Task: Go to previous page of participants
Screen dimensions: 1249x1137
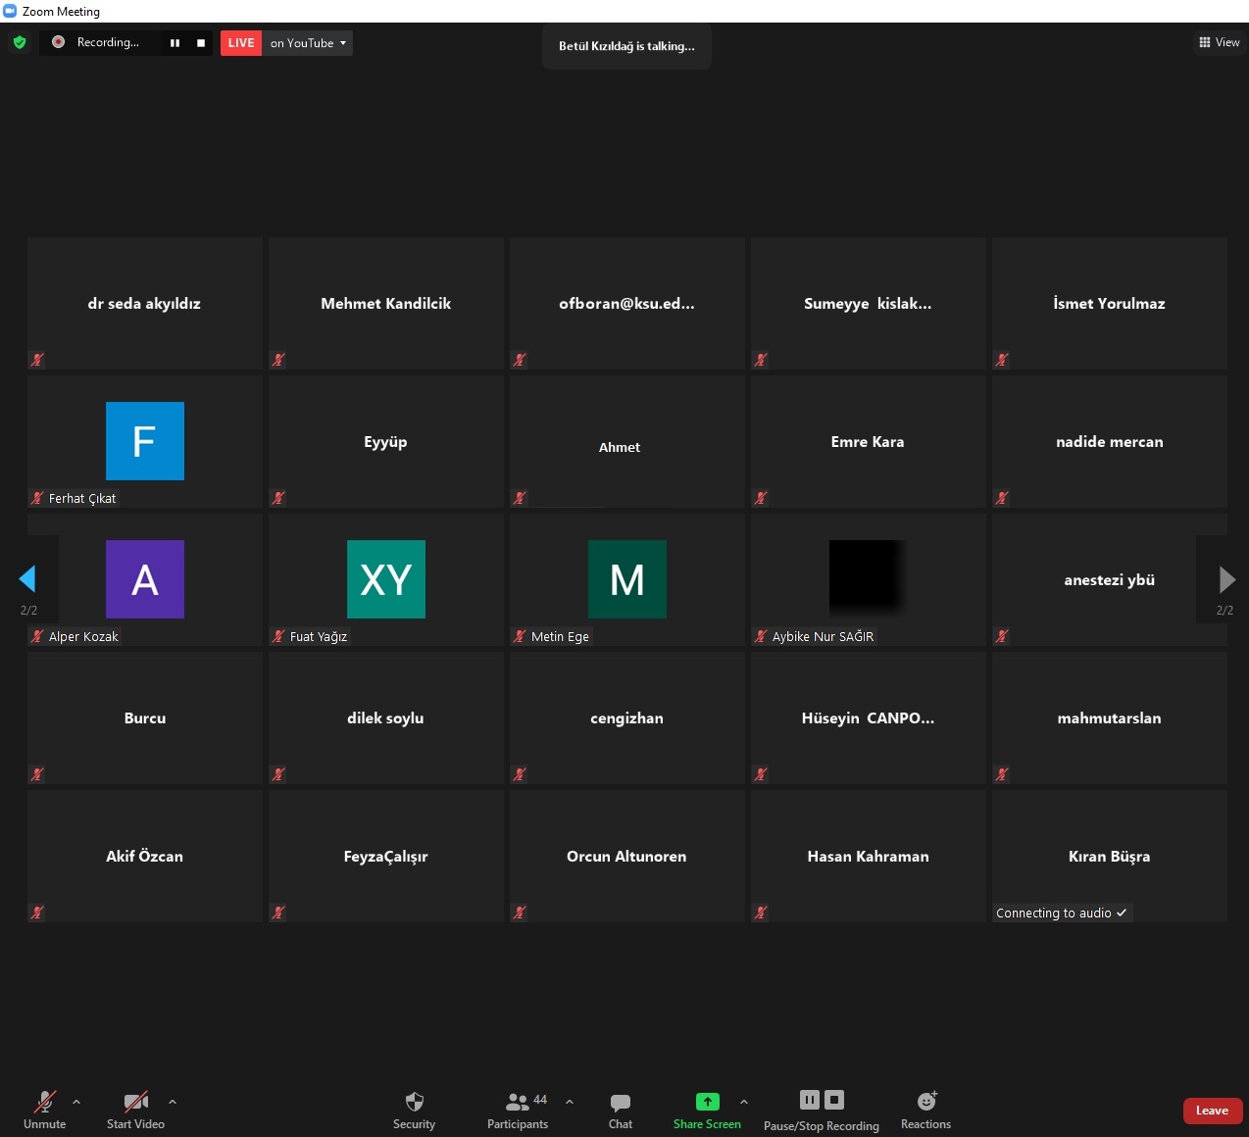Action: 27,579
